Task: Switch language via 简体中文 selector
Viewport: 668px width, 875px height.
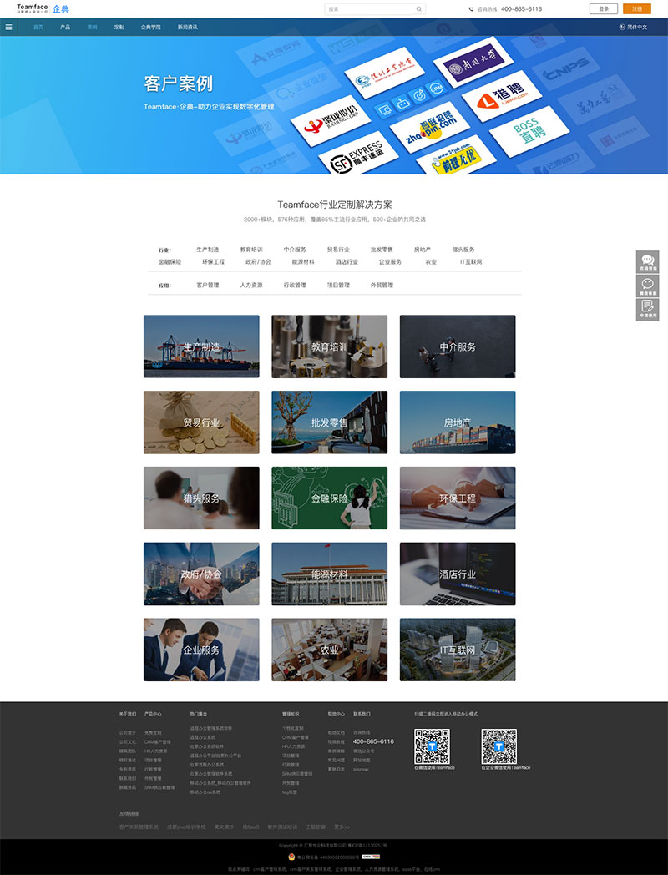Action: coord(637,27)
